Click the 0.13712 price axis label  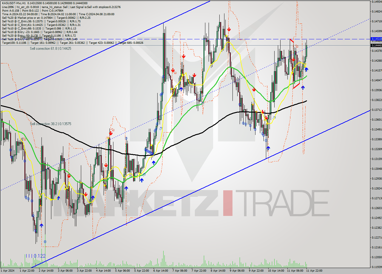376,110
